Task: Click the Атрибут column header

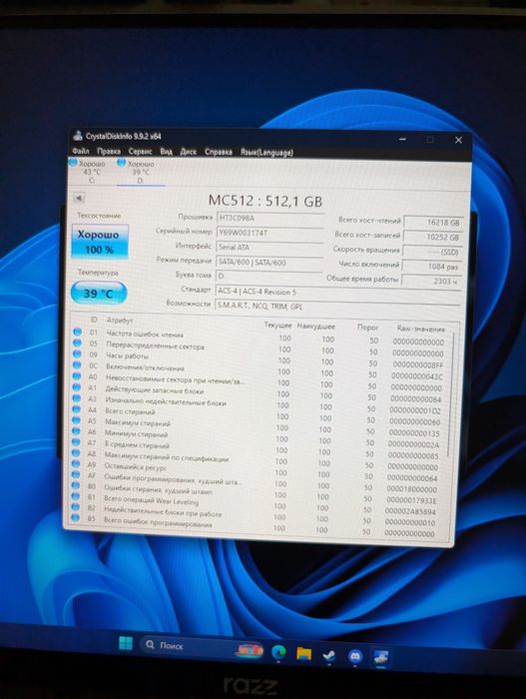Action: click(x=120, y=321)
